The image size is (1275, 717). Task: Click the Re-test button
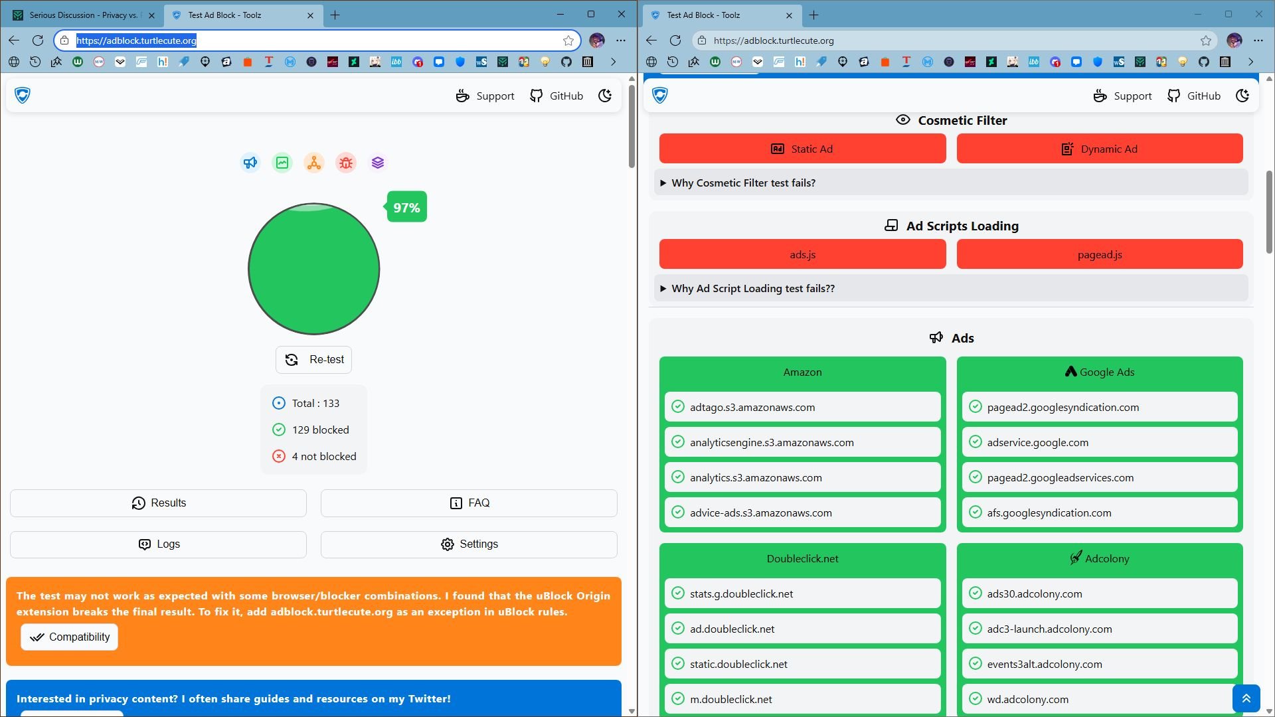(314, 359)
